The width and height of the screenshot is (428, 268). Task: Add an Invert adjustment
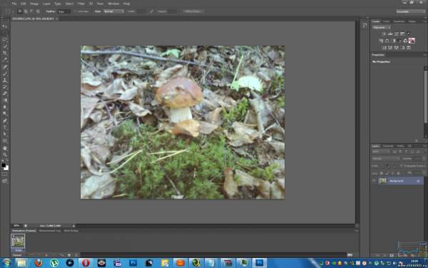384,48
